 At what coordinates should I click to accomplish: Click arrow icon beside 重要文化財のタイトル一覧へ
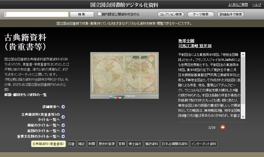(x=63, y=136)
